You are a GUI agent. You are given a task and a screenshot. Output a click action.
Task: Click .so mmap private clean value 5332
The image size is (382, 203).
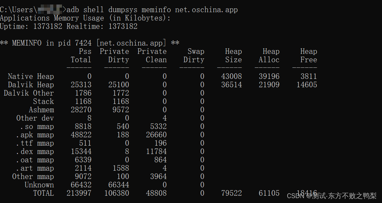click(158, 127)
